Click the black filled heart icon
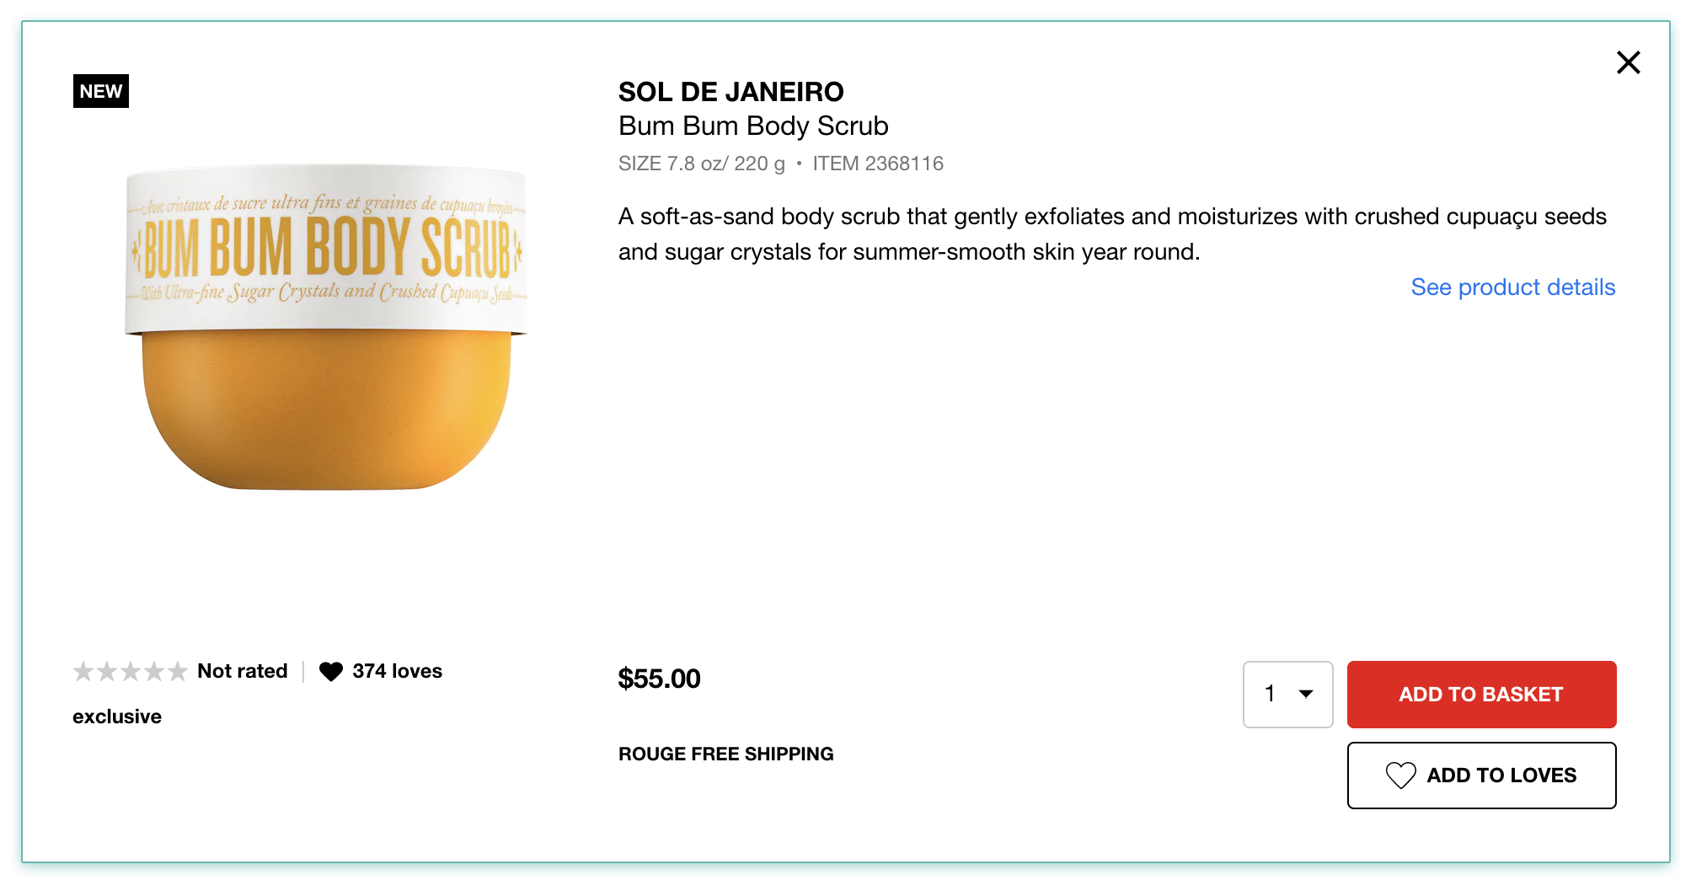Image resolution: width=1691 pixels, height=891 pixels. click(331, 671)
